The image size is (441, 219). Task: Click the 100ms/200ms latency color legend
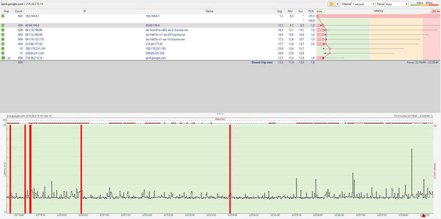click(x=424, y=4)
